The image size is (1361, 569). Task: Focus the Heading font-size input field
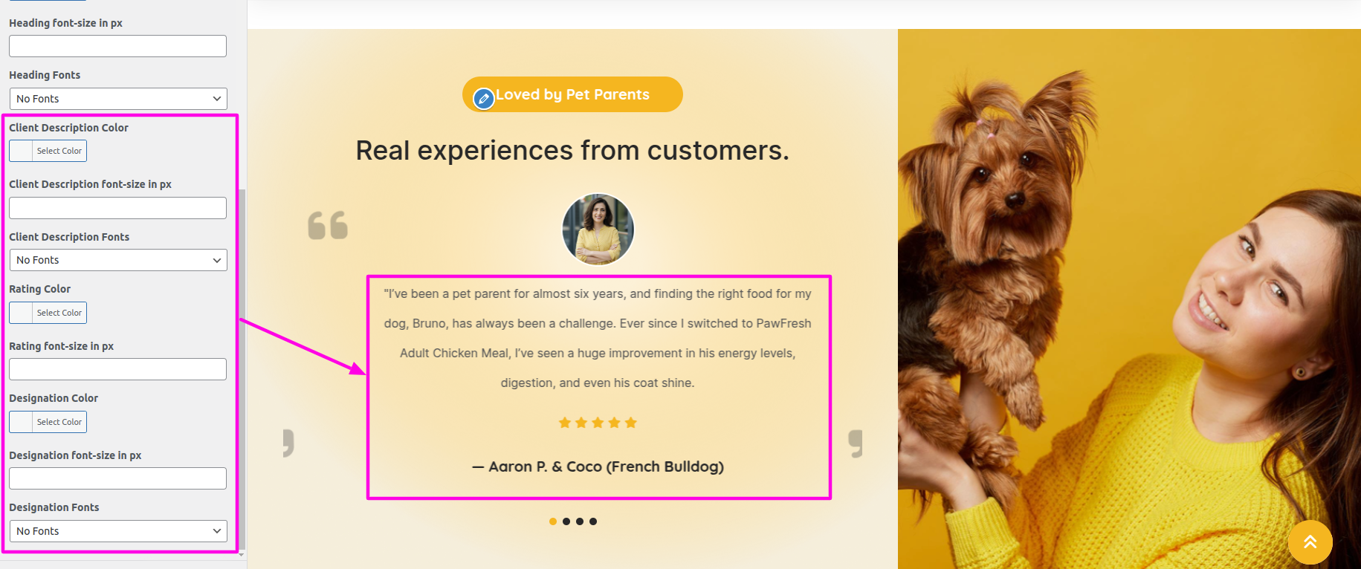point(117,46)
